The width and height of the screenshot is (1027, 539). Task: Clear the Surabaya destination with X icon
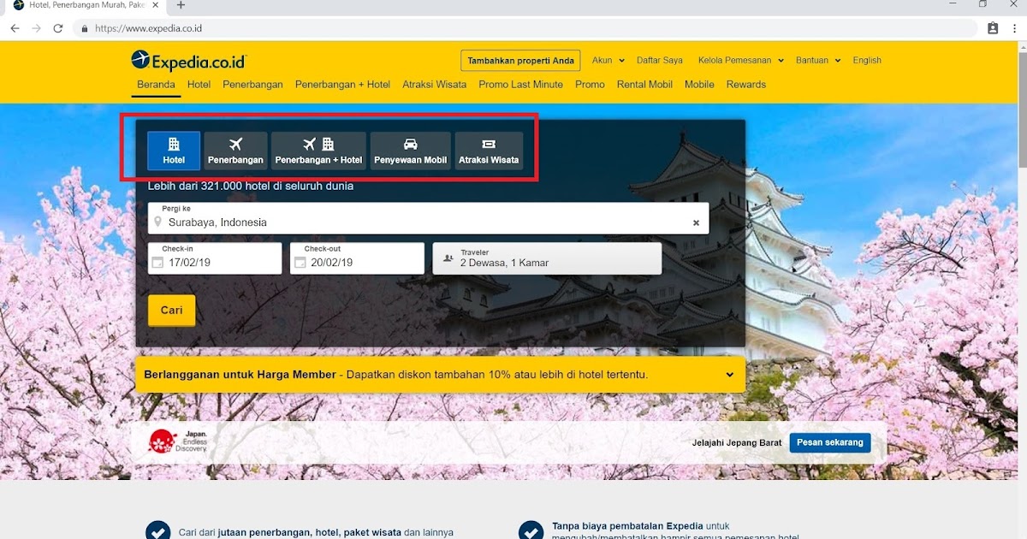[x=696, y=222]
